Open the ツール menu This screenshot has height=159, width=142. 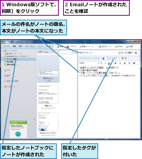tap(40, 46)
